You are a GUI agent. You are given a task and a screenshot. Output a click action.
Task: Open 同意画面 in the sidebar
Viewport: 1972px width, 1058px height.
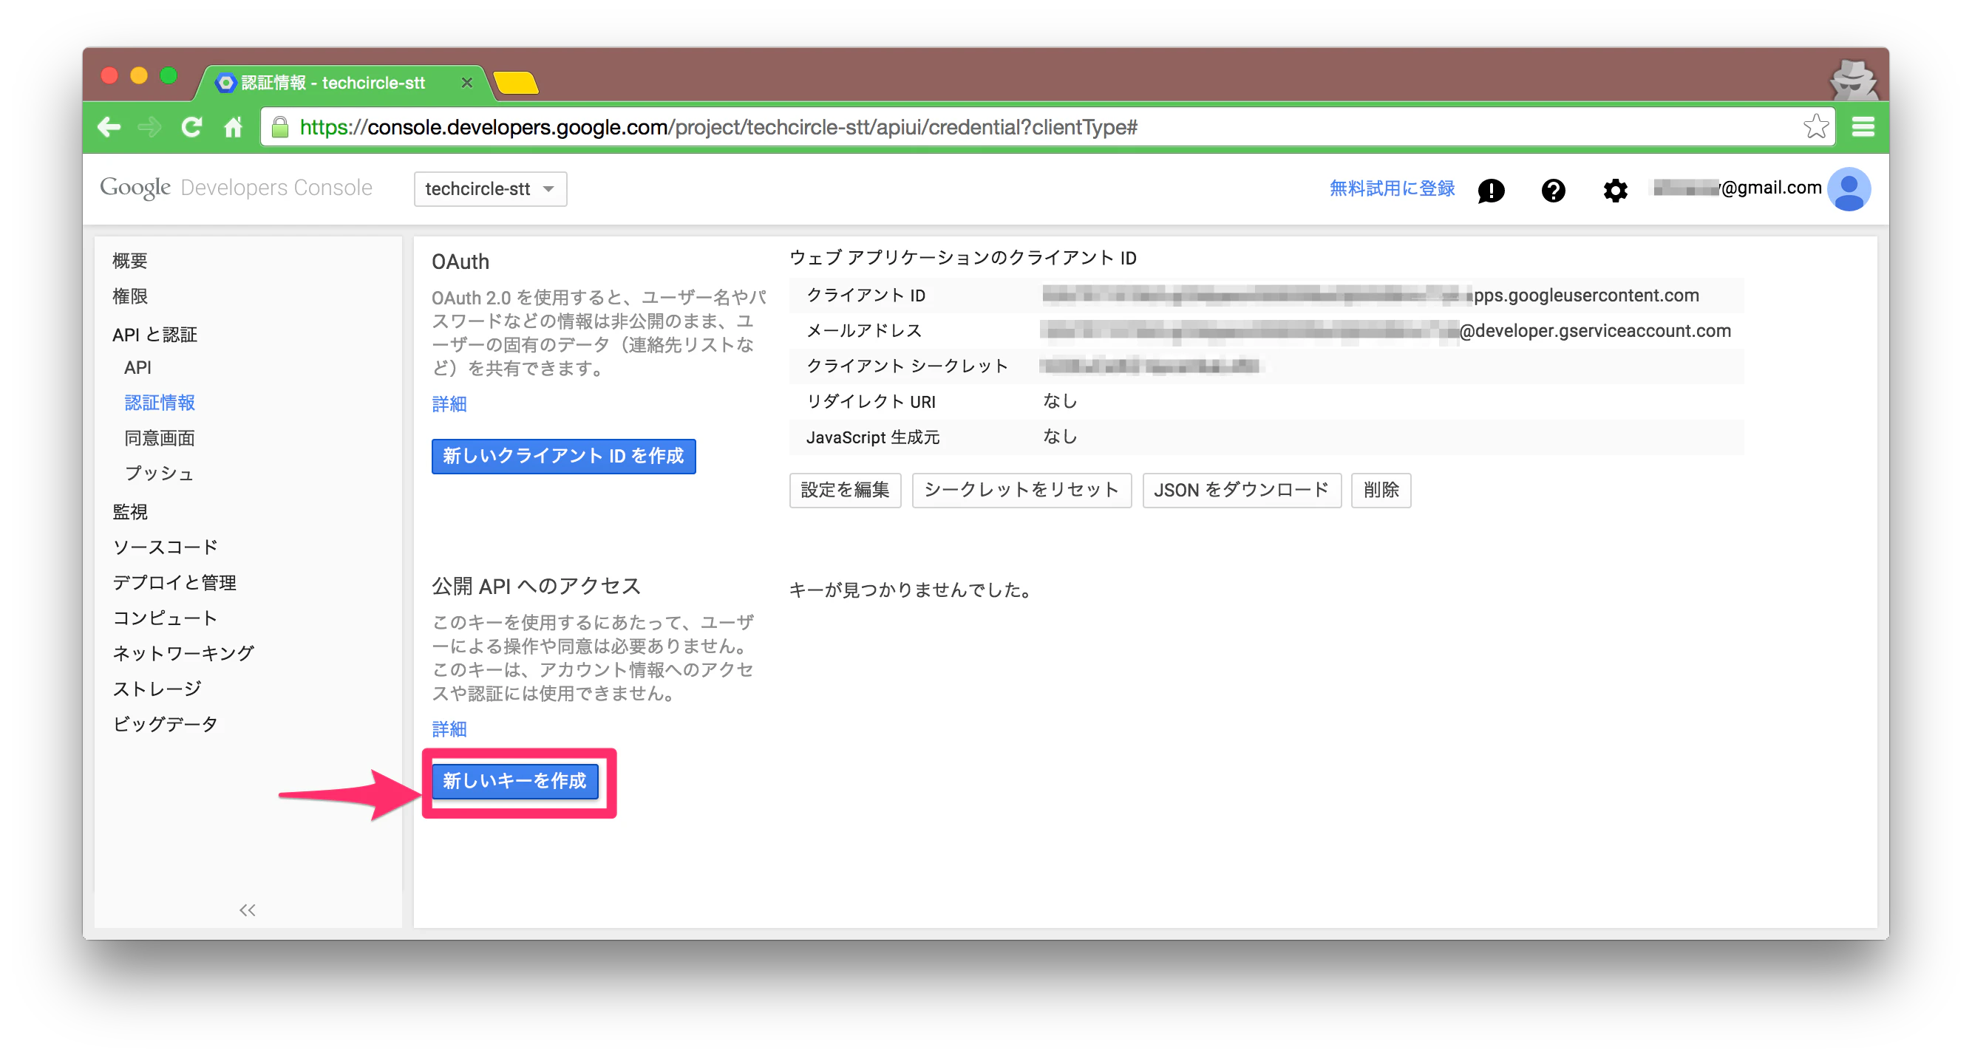160,437
